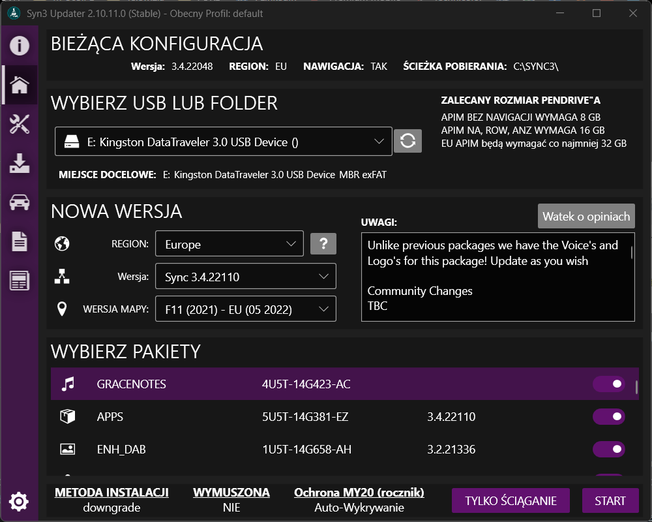This screenshot has height=522, width=652.
Task: Click the TYLKO ŚCIĄGANIE button
Action: tap(511, 501)
